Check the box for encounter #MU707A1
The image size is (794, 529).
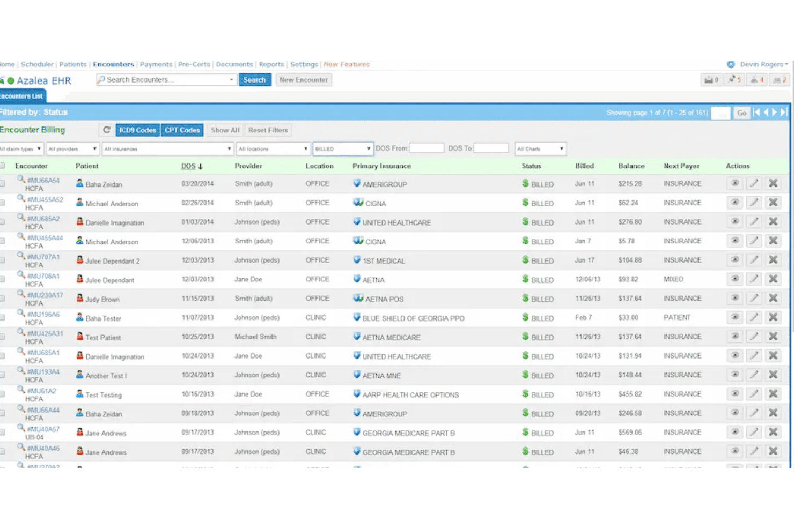coord(2,260)
